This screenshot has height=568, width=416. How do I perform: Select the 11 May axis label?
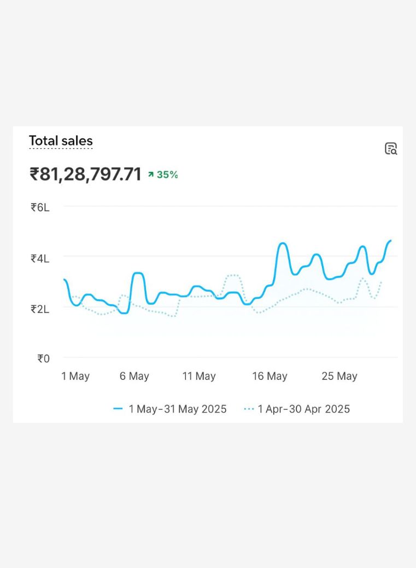tap(199, 376)
